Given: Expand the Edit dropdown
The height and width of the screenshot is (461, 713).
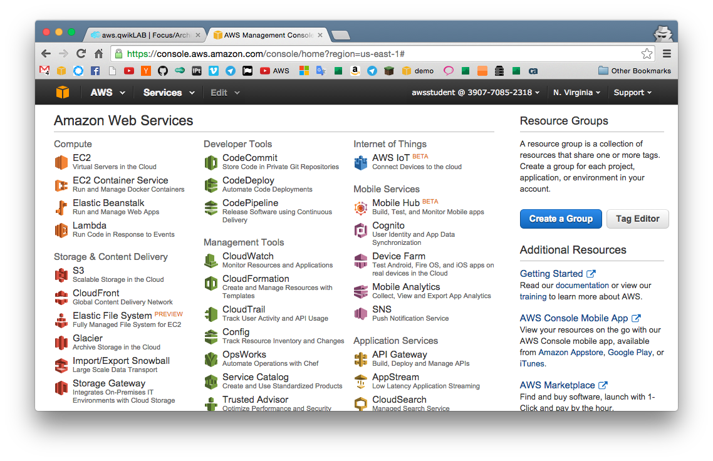Looking at the screenshot, I should (225, 93).
